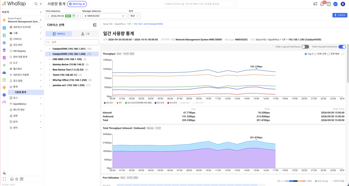Viewport: 349px width, 186px height.
Task: Toggle Hide Unused Interfaces switch
Action: 342,47
